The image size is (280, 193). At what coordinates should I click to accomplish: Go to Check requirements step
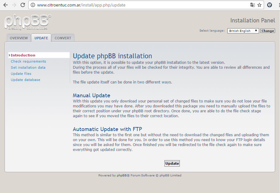tap(28, 61)
